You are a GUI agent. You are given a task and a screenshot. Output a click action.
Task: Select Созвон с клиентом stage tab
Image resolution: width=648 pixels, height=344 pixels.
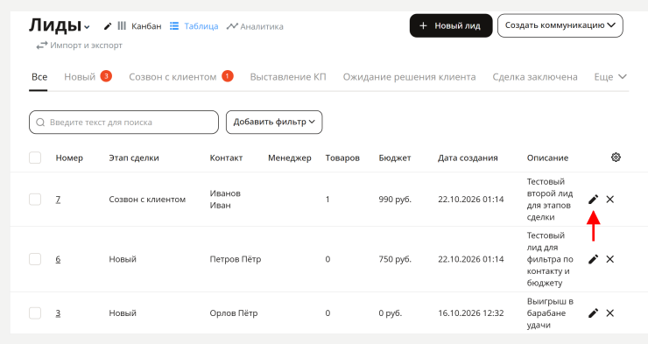(173, 77)
